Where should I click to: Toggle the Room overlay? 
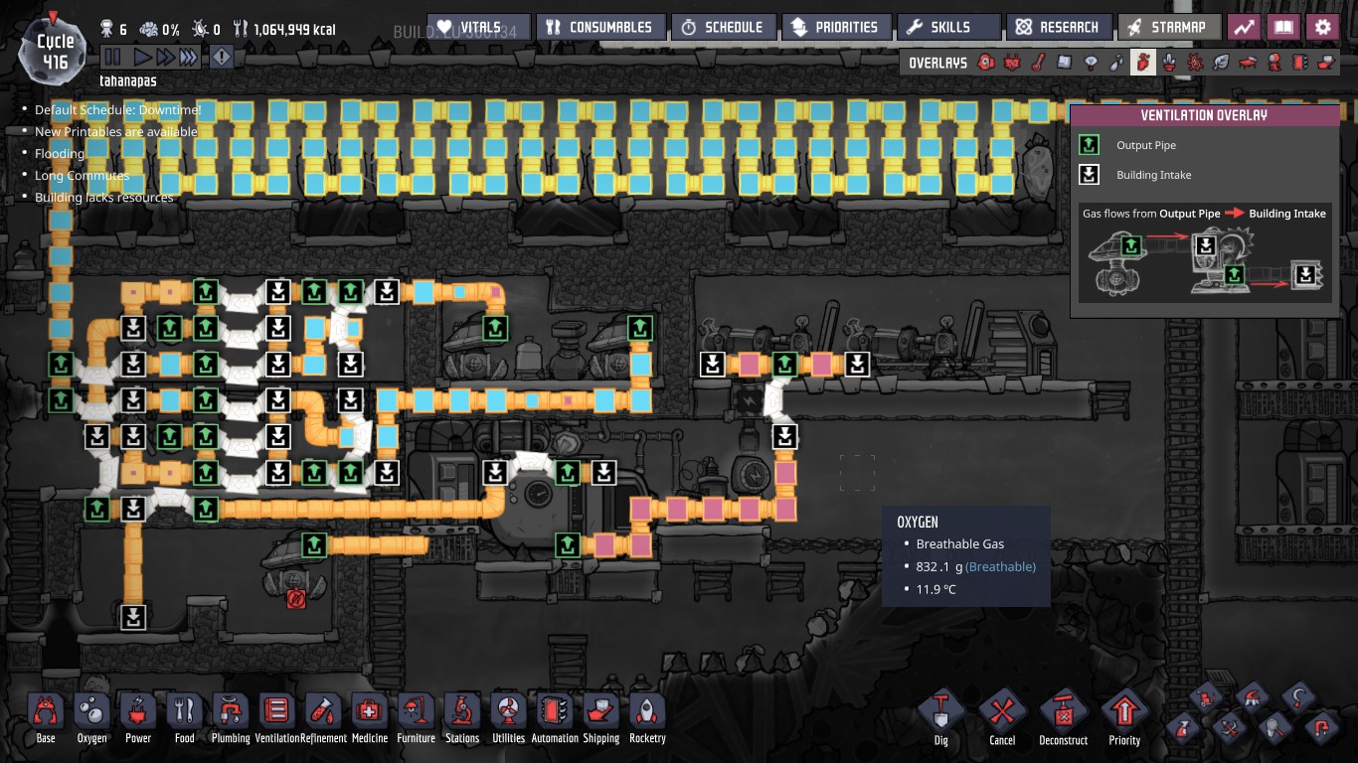click(x=1248, y=63)
